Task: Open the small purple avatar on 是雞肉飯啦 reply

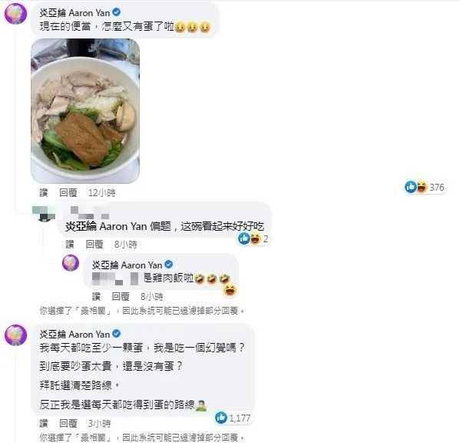Action: pyautogui.click(x=71, y=262)
